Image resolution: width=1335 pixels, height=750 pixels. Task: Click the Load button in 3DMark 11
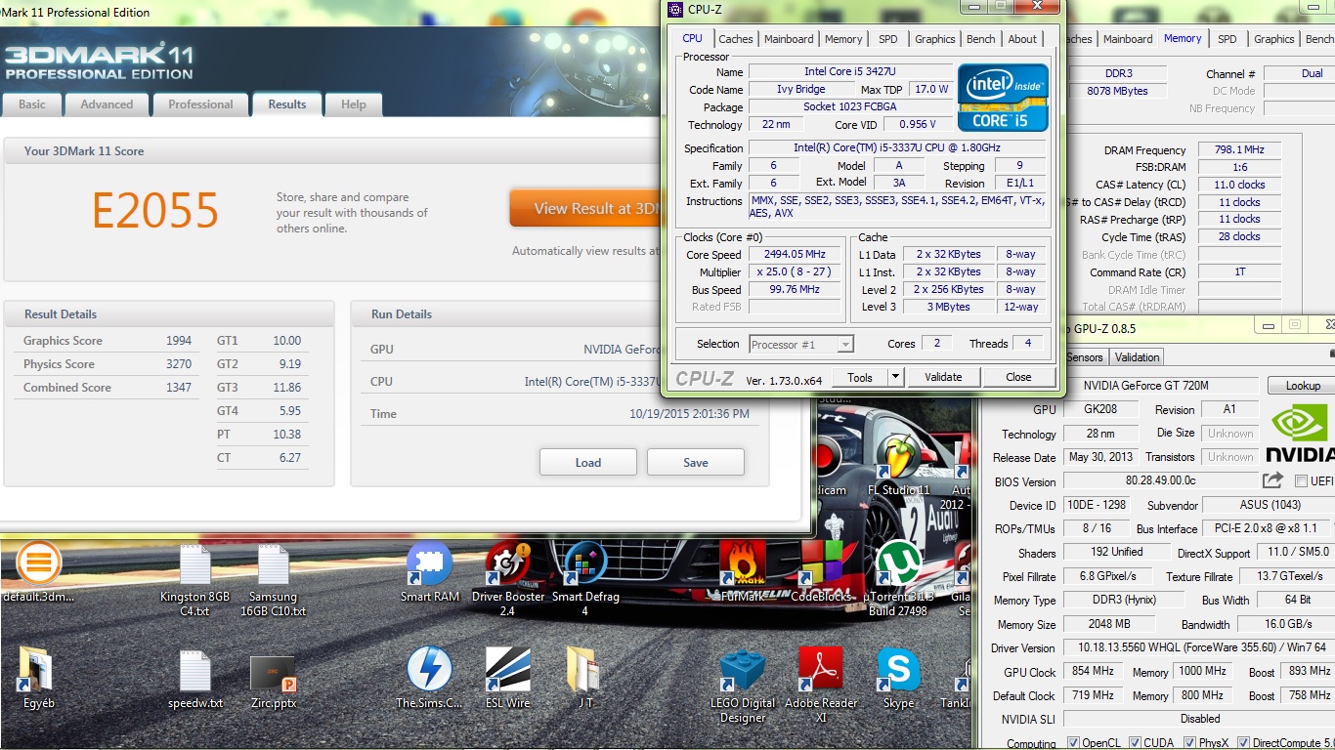(588, 462)
